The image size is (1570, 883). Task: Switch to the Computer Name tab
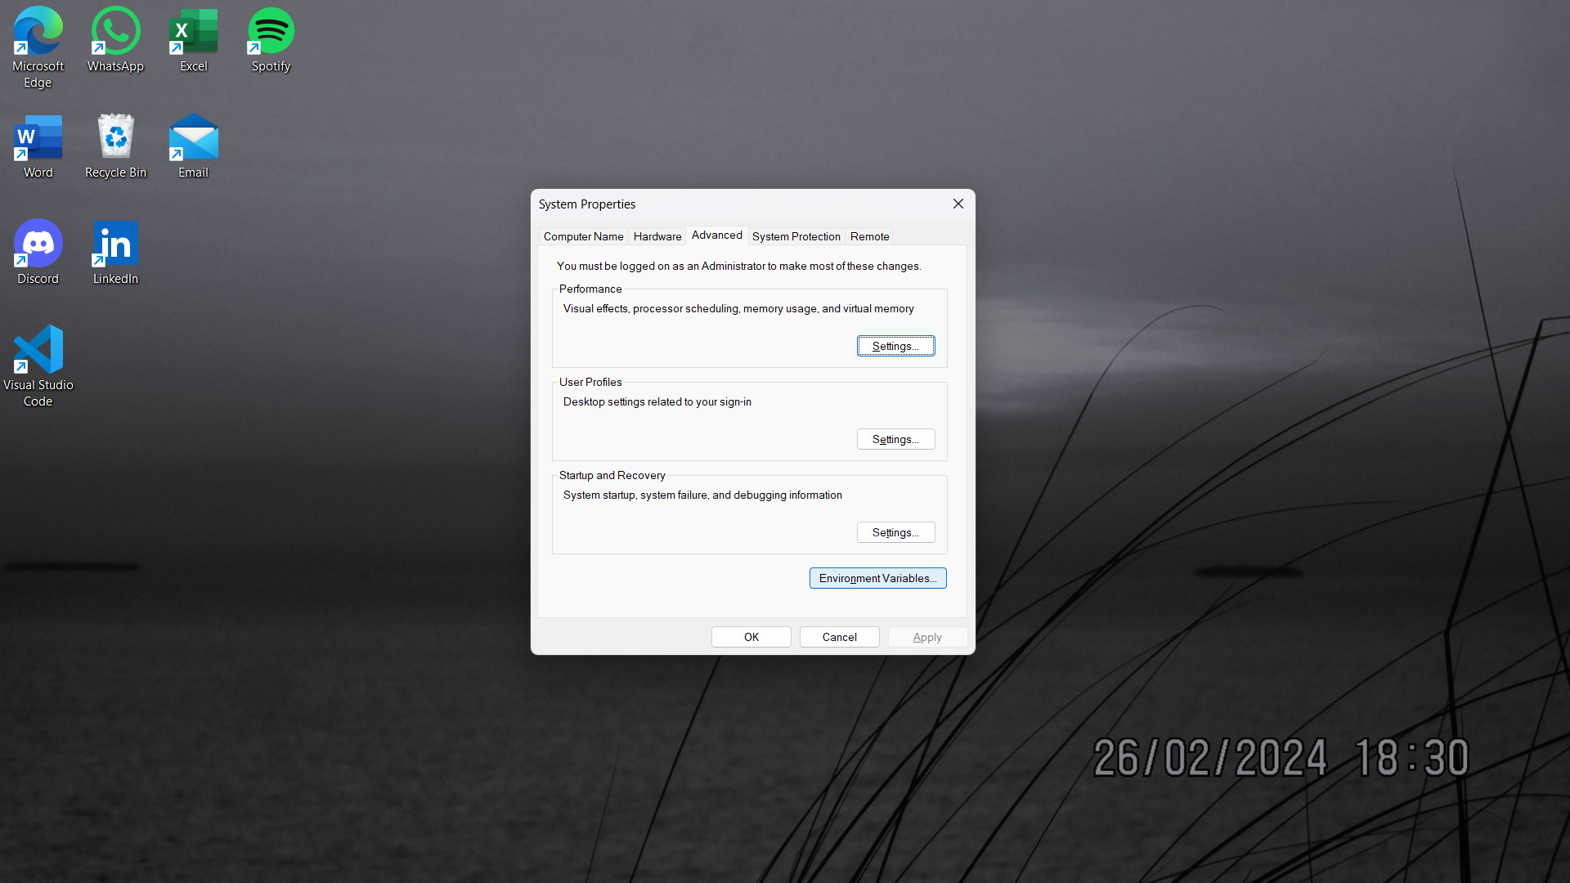pos(583,236)
